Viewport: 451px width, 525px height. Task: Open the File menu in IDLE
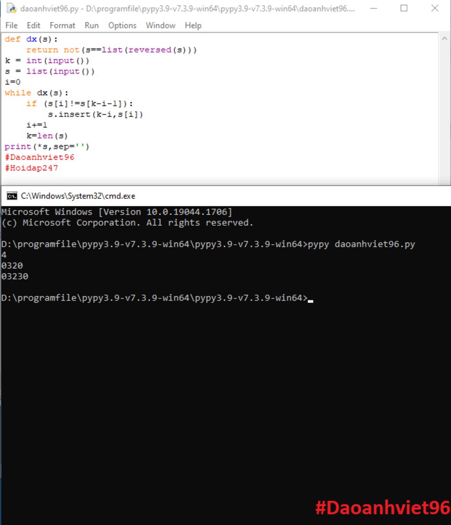[x=11, y=26]
